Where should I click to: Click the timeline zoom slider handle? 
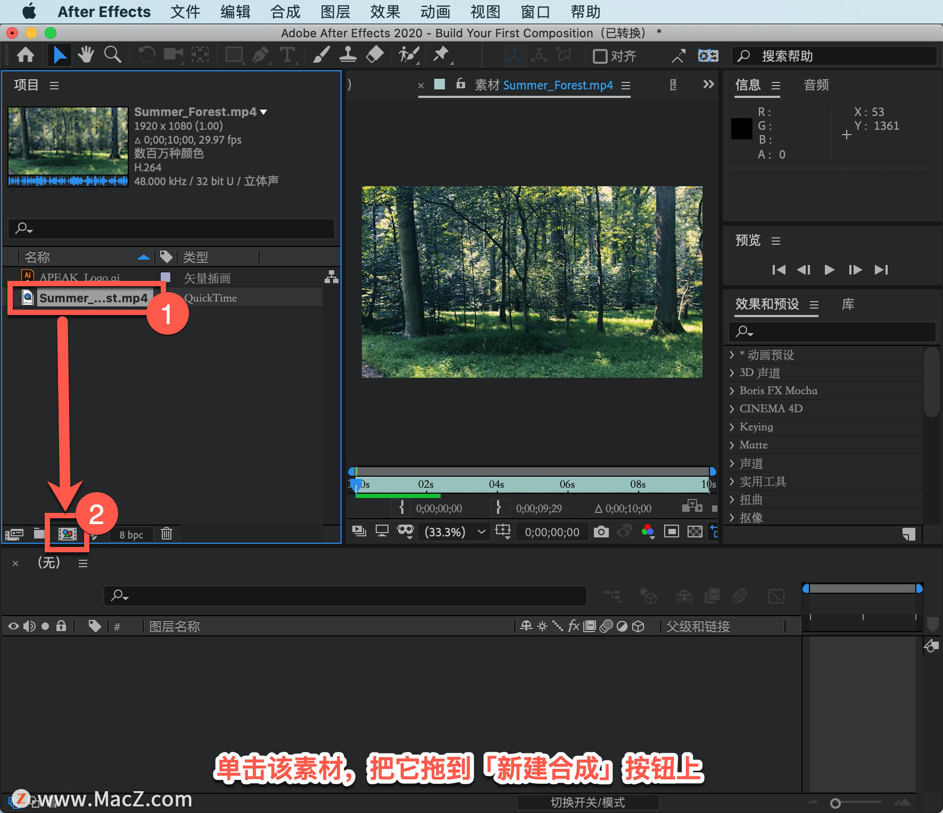click(836, 803)
